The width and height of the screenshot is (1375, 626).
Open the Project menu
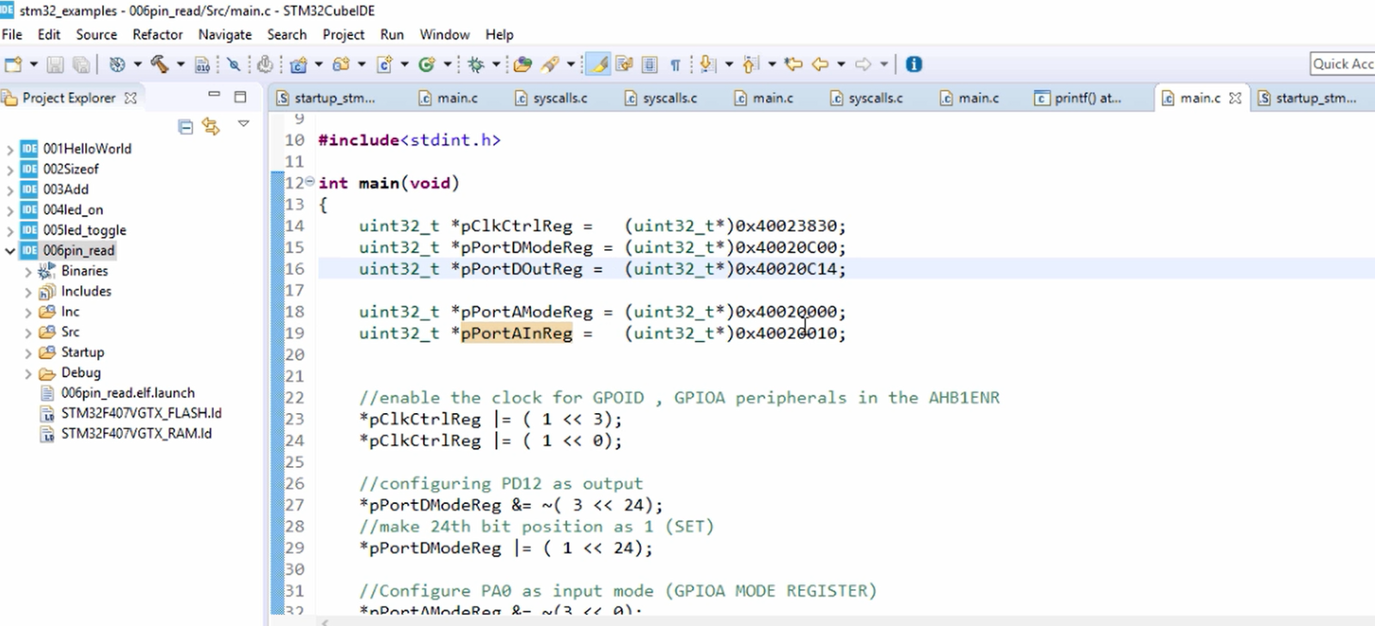pos(344,34)
